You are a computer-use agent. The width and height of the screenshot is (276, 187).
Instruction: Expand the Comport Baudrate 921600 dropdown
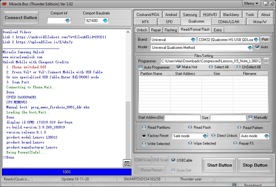pos(105,21)
